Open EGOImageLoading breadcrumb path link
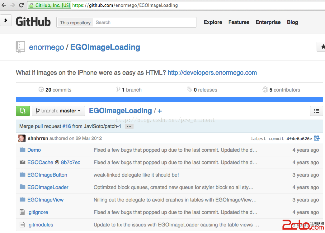This screenshot has height=233, width=325. [120, 111]
